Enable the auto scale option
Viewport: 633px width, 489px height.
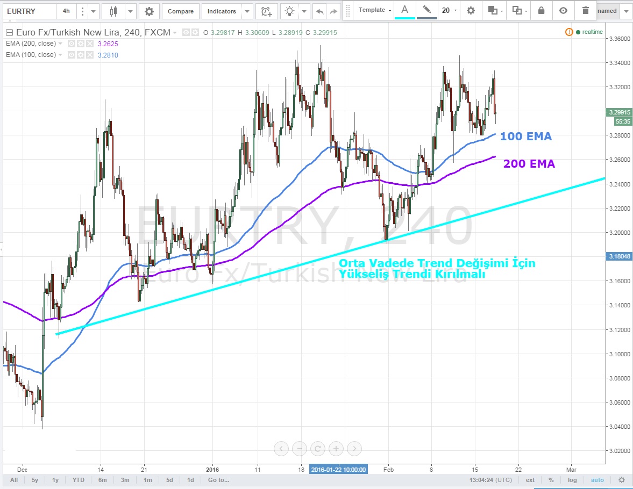coord(597,480)
